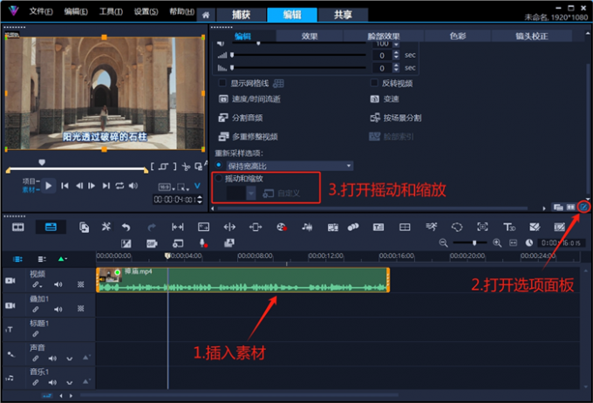
Task: Open the 变速 option
Action: pyautogui.click(x=385, y=99)
